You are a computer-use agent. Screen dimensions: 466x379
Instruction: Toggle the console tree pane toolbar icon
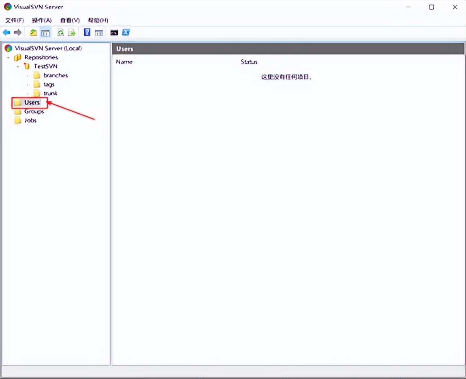45,32
